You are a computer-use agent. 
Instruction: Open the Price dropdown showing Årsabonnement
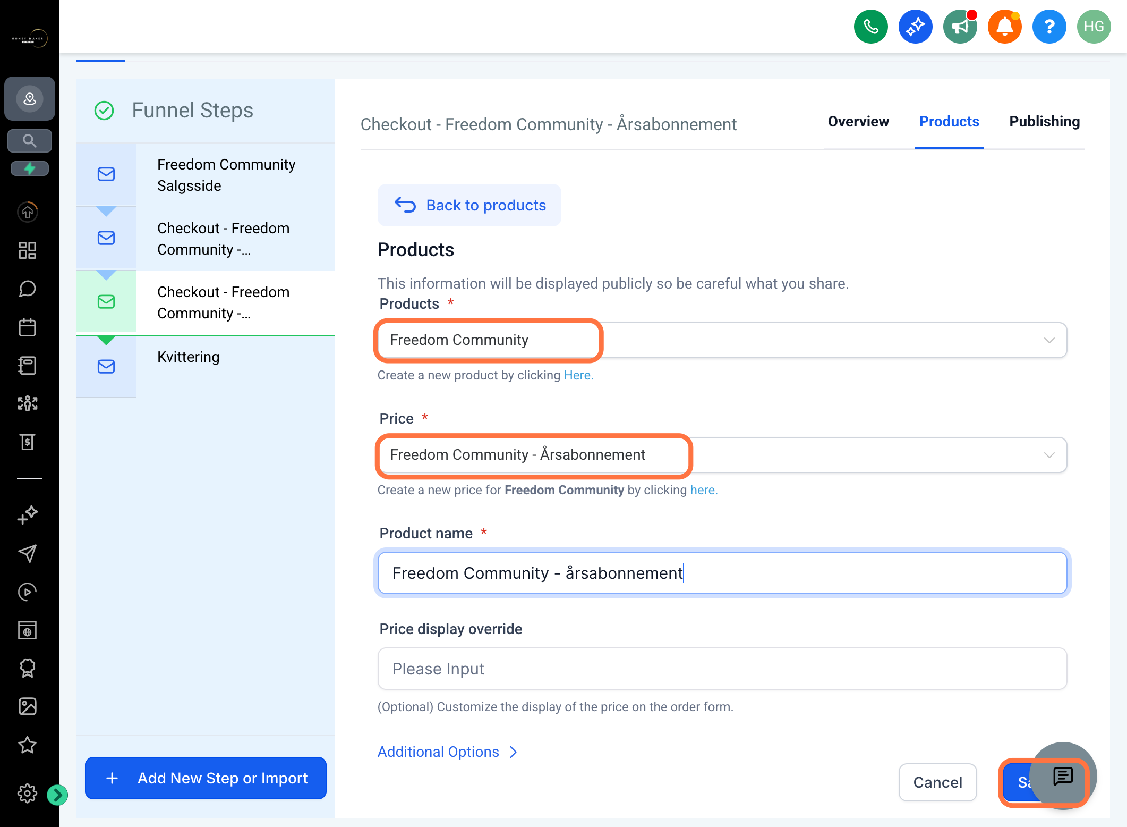coord(722,455)
